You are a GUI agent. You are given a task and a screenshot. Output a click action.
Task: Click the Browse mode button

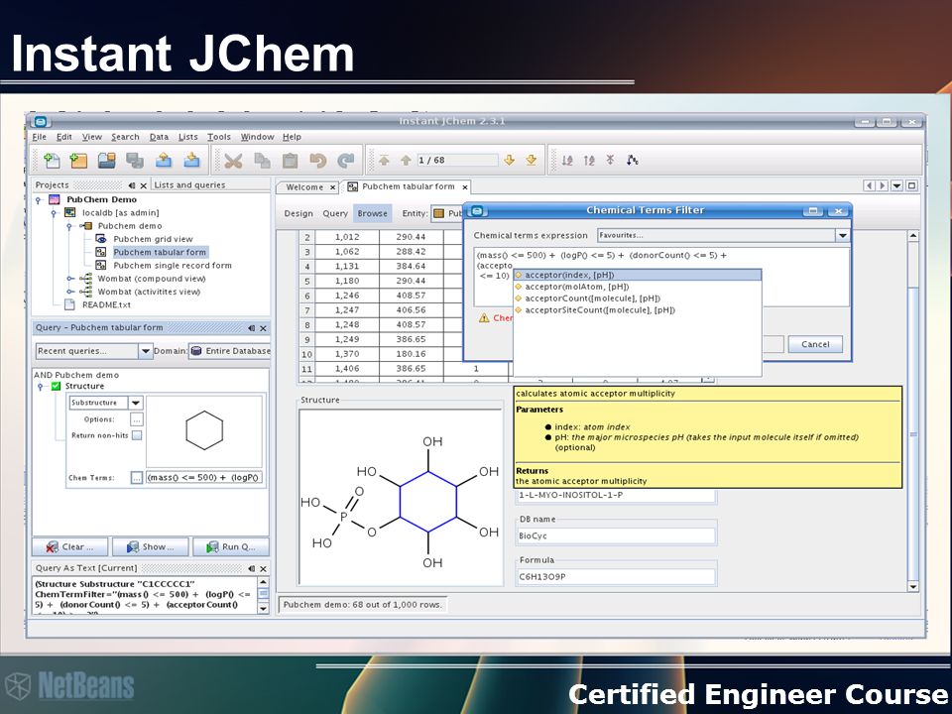(372, 214)
